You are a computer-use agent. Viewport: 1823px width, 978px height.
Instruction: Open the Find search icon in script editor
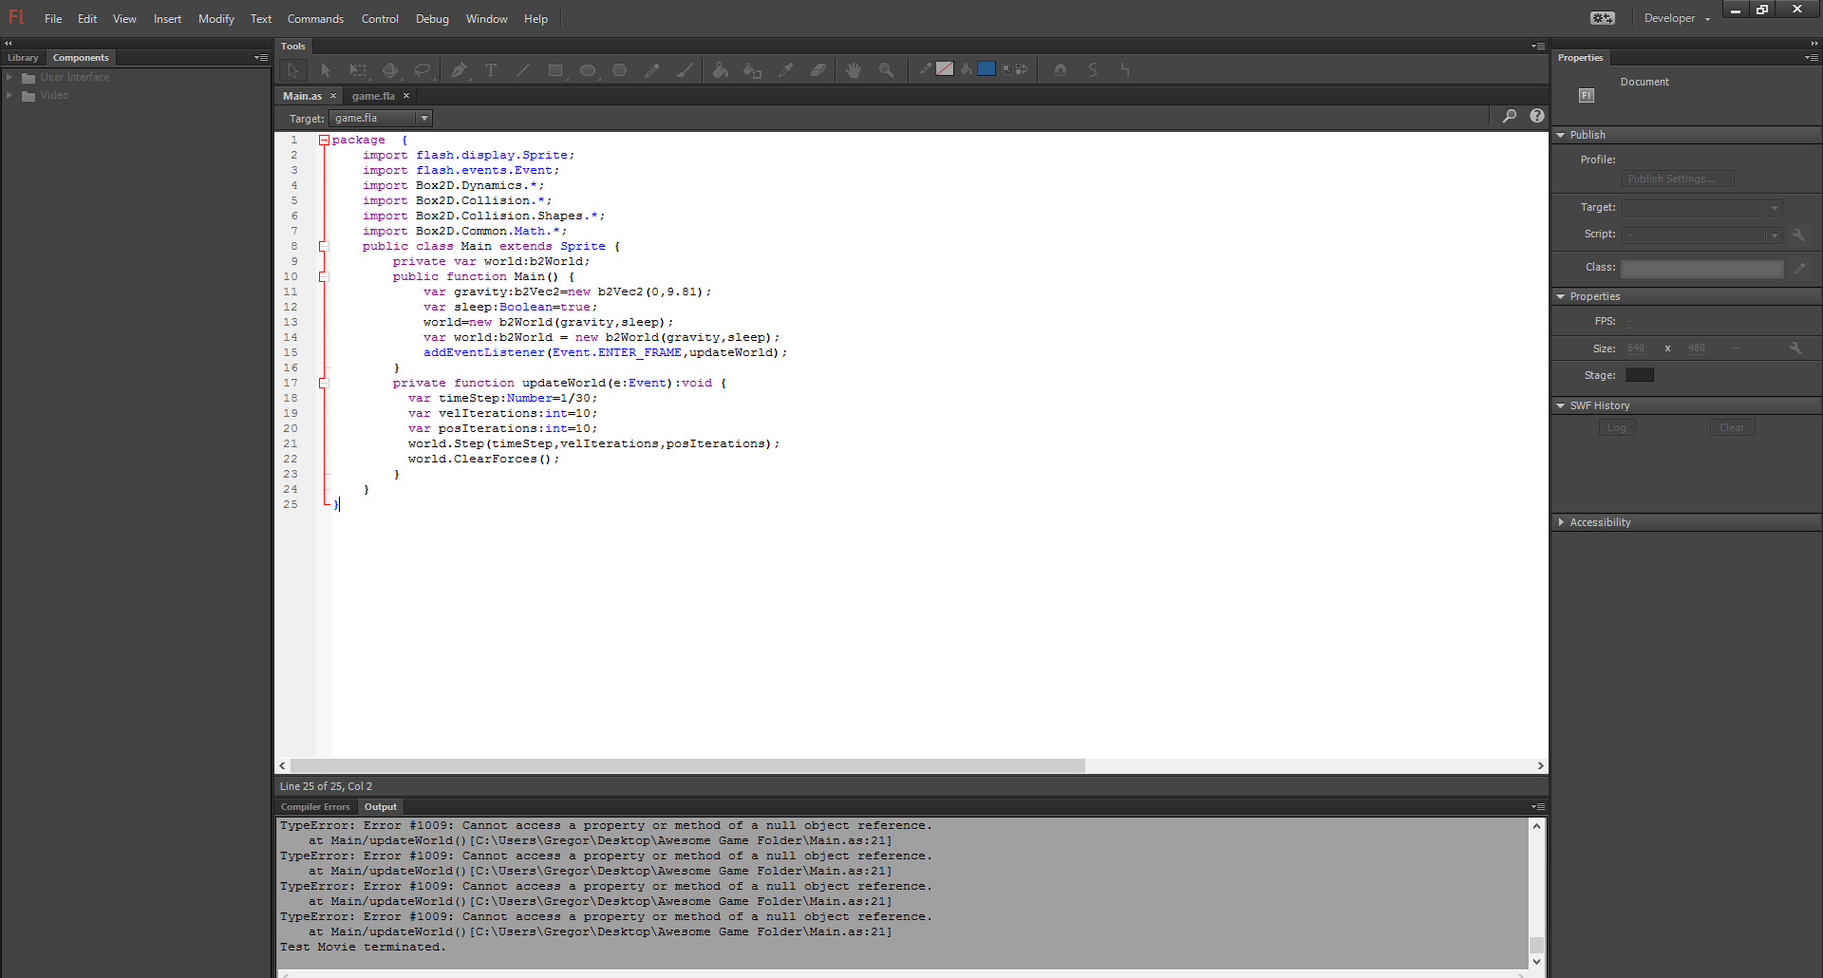(x=1509, y=116)
